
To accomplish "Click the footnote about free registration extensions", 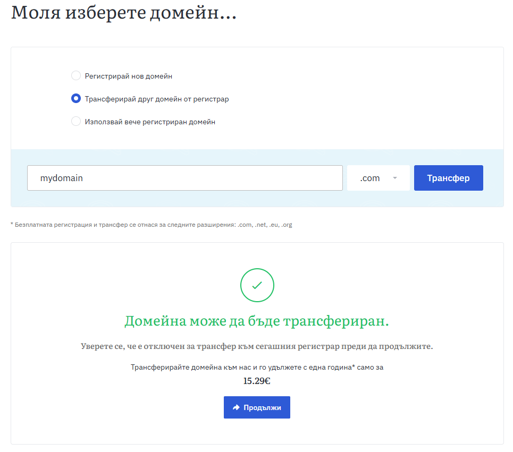I will 152,225.
